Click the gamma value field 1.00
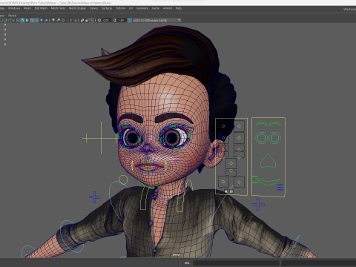 coord(121,20)
